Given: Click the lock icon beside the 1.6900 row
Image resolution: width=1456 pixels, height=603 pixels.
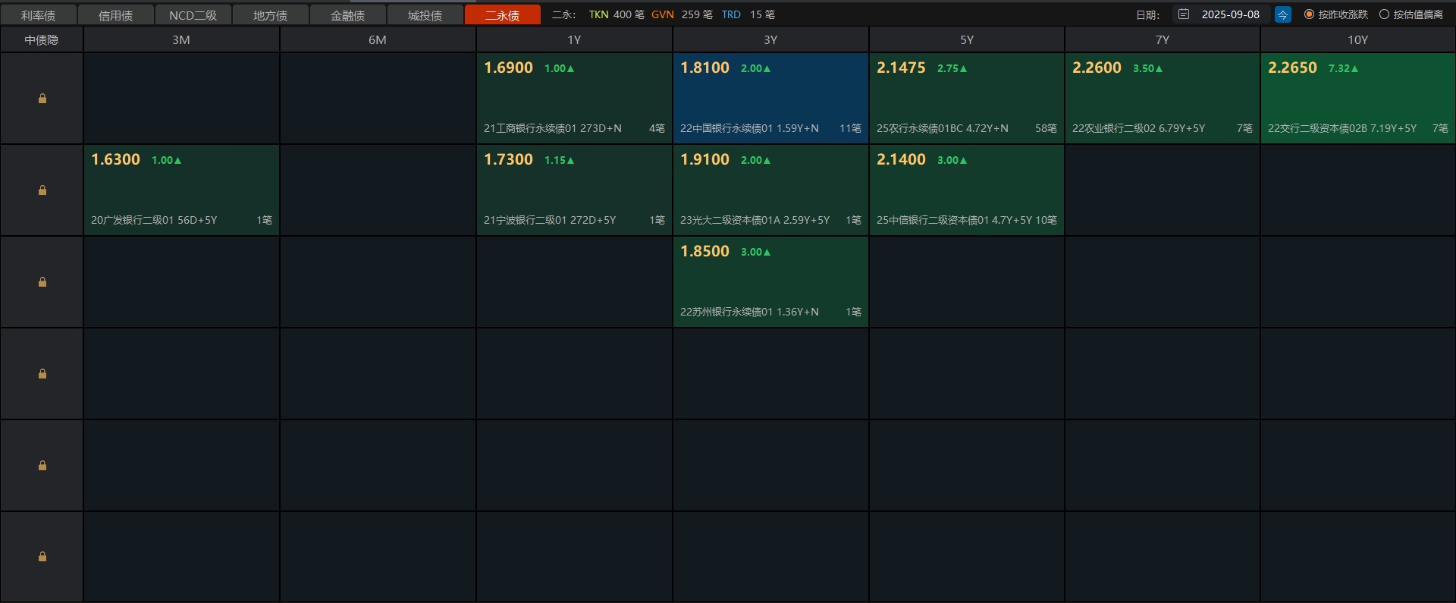Looking at the screenshot, I should (42, 99).
